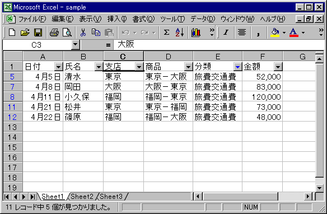Open the 商品 AutoFilter dropdown

pyautogui.click(x=188, y=67)
